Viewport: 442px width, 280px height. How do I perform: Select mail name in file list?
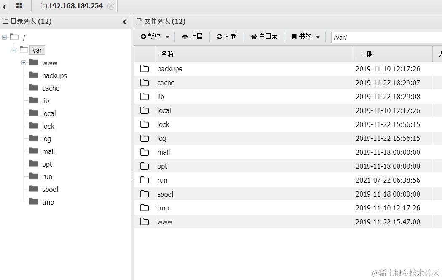163,152
